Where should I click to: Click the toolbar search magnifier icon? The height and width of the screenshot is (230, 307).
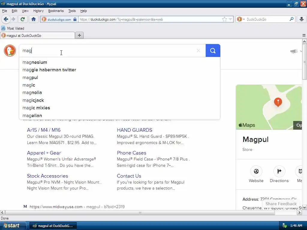click(291, 19)
